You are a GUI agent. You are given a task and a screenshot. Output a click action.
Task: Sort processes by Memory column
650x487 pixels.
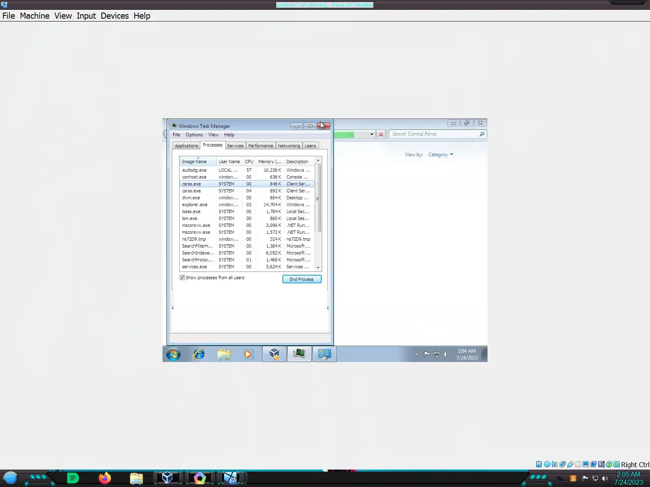pos(270,162)
